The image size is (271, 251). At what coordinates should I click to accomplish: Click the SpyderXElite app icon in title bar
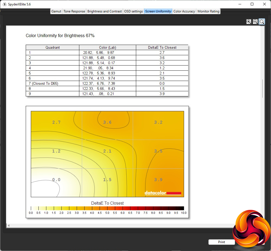point(5,4)
